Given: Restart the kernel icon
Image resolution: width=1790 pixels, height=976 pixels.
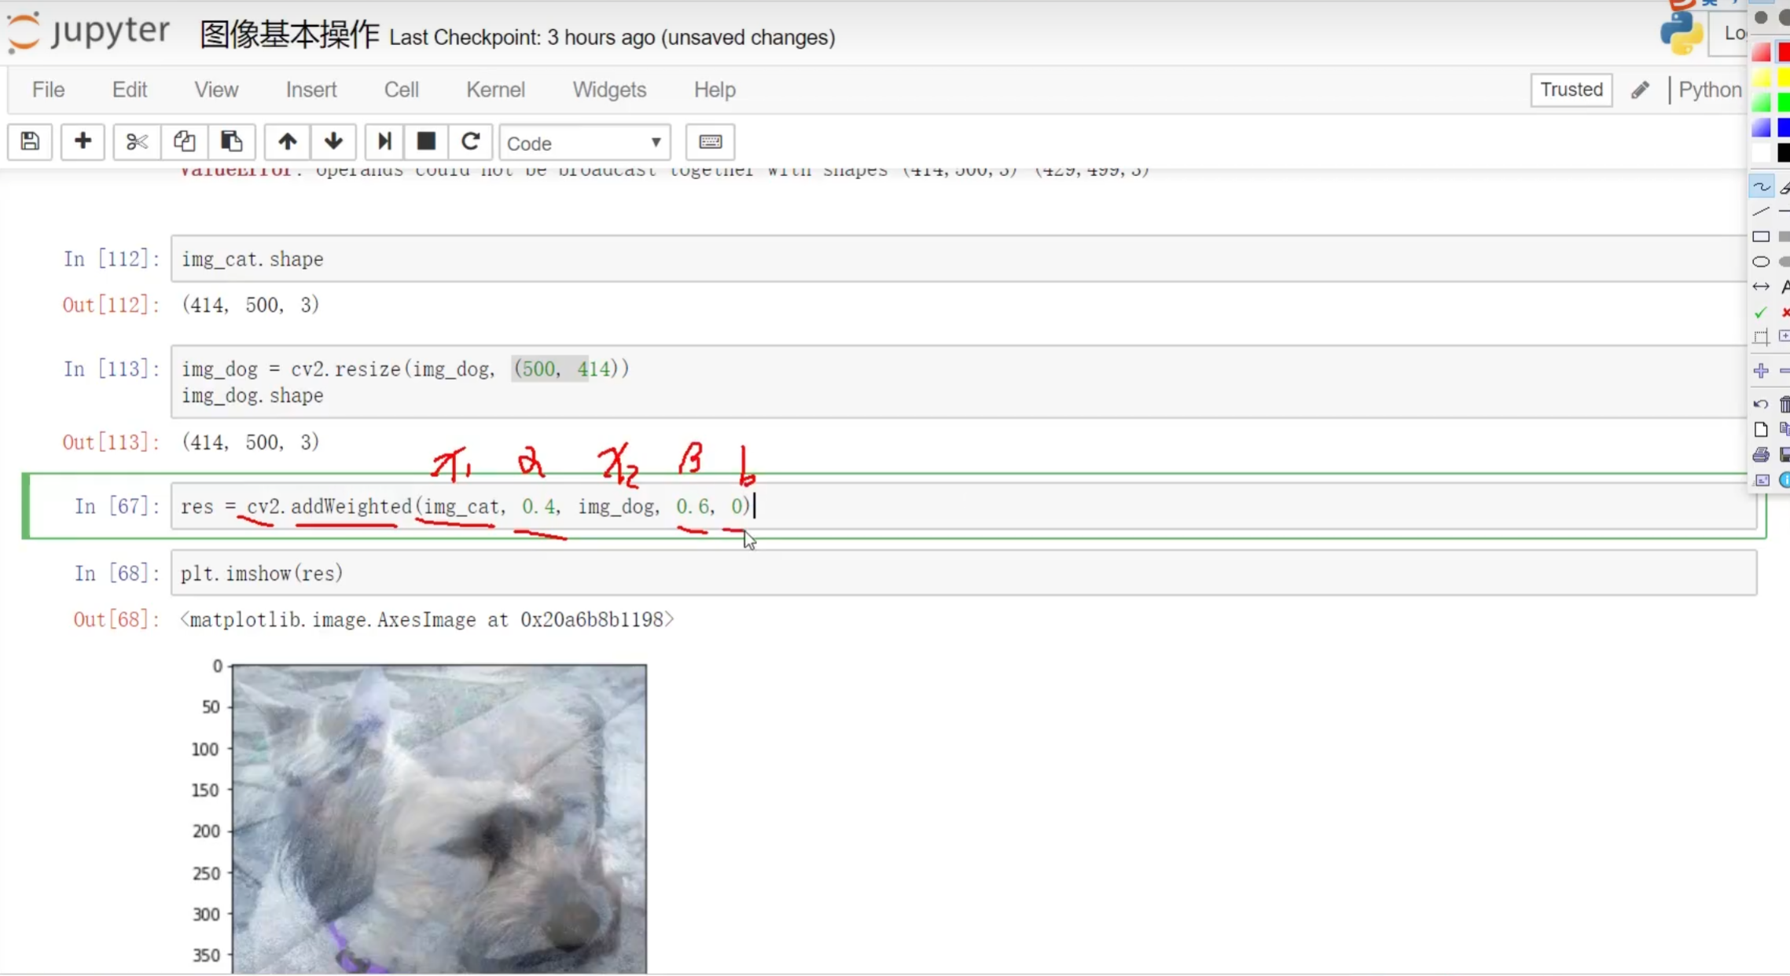Looking at the screenshot, I should tap(470, 141).
